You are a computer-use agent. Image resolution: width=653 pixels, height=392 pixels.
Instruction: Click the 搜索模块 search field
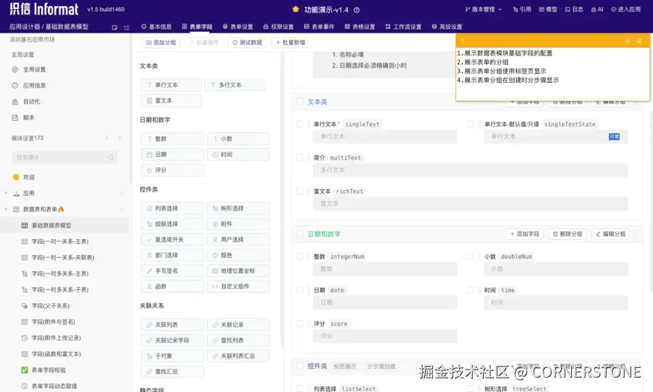tap(65, 157)
